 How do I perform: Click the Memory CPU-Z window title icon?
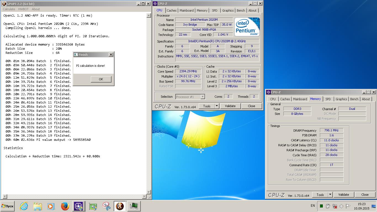point(269,92)
